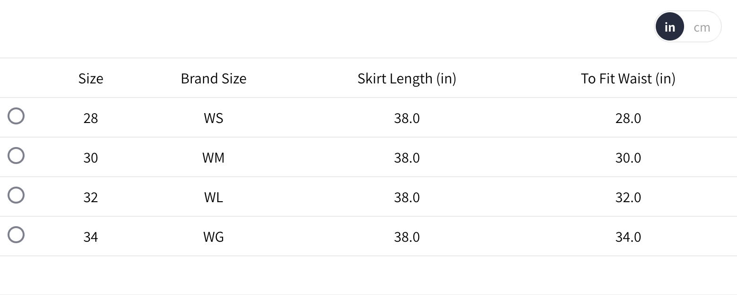Screen dimensions: 737x295
Task: Click skirt length 38.0 in the WG row
Action: 407,237
